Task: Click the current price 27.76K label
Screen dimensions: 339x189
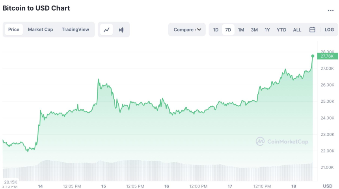Action: pos(327,56)
